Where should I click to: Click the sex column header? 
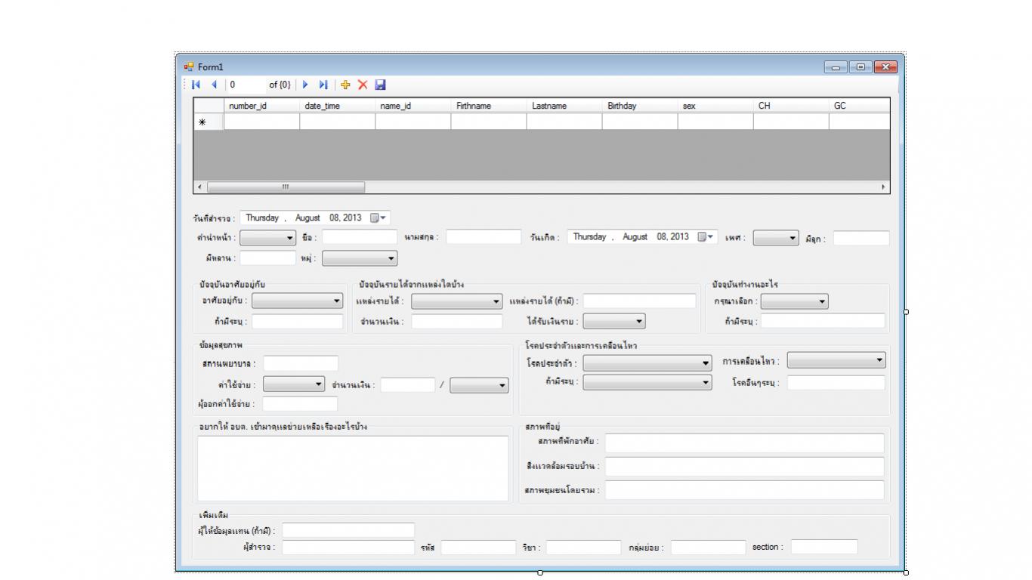pyautogui.click(x=715, y=106)
